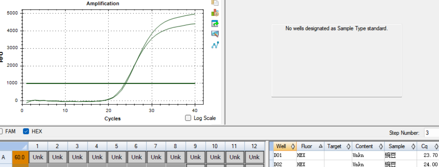This screenshot has width=439, height=167.
Task: Click the empty Target cell in D01 row
Action: [338, 155]
